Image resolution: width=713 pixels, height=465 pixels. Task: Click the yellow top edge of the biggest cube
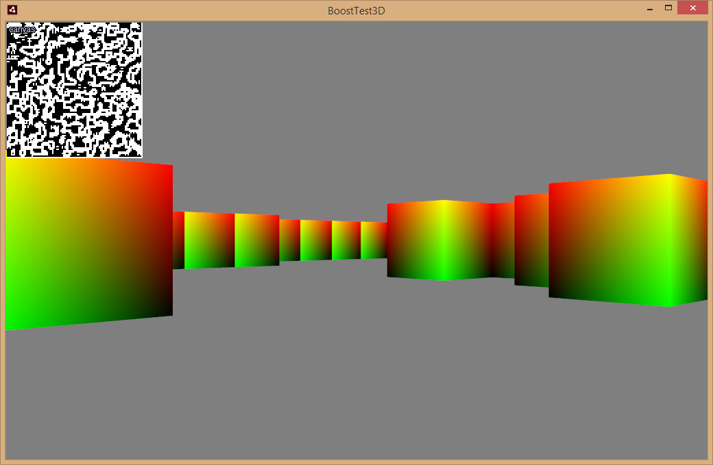668,177
